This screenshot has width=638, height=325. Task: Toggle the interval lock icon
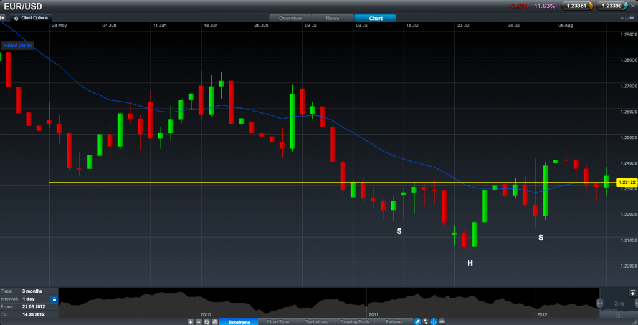click(54, 299)
